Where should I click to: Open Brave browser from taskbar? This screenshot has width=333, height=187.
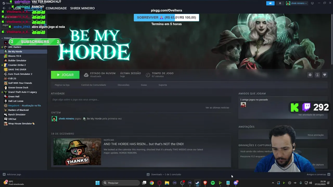tap(205, 183)
